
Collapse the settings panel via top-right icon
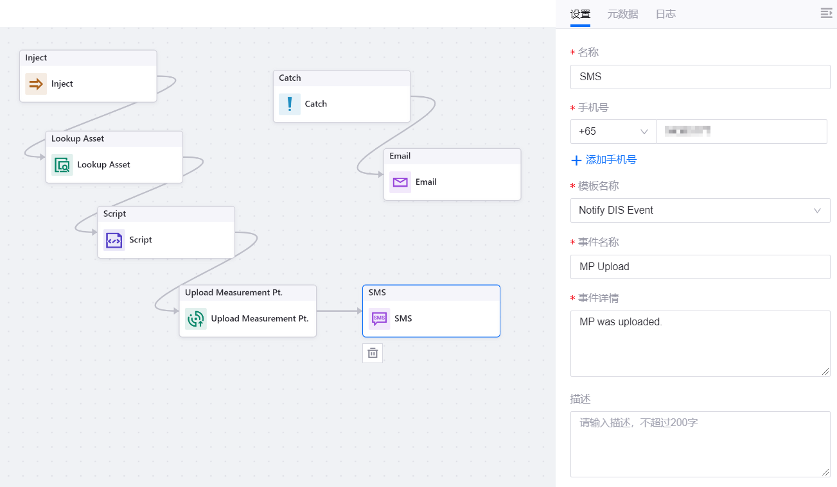(826, 13)
